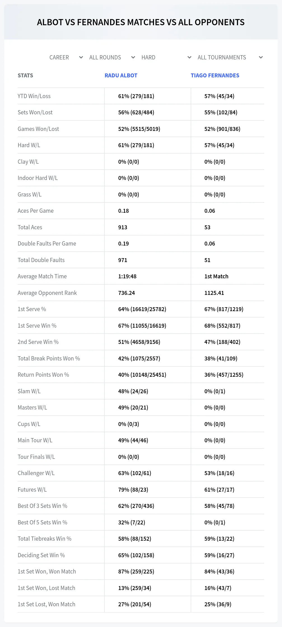Expand the ALL ROUNDS dropdown
This screenshot has width=282, height=627.
[112, 57]
